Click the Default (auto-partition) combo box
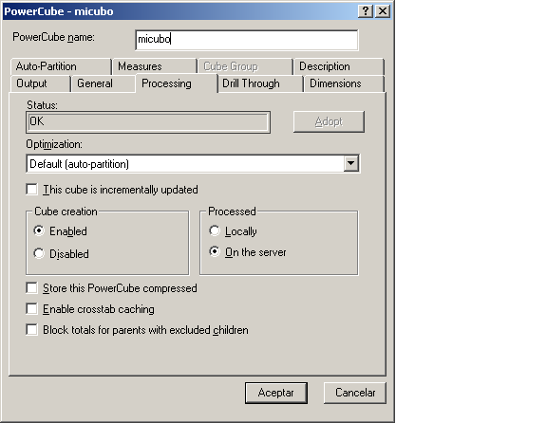This screenshot has height=423, width=547. (x=193, y=163)
